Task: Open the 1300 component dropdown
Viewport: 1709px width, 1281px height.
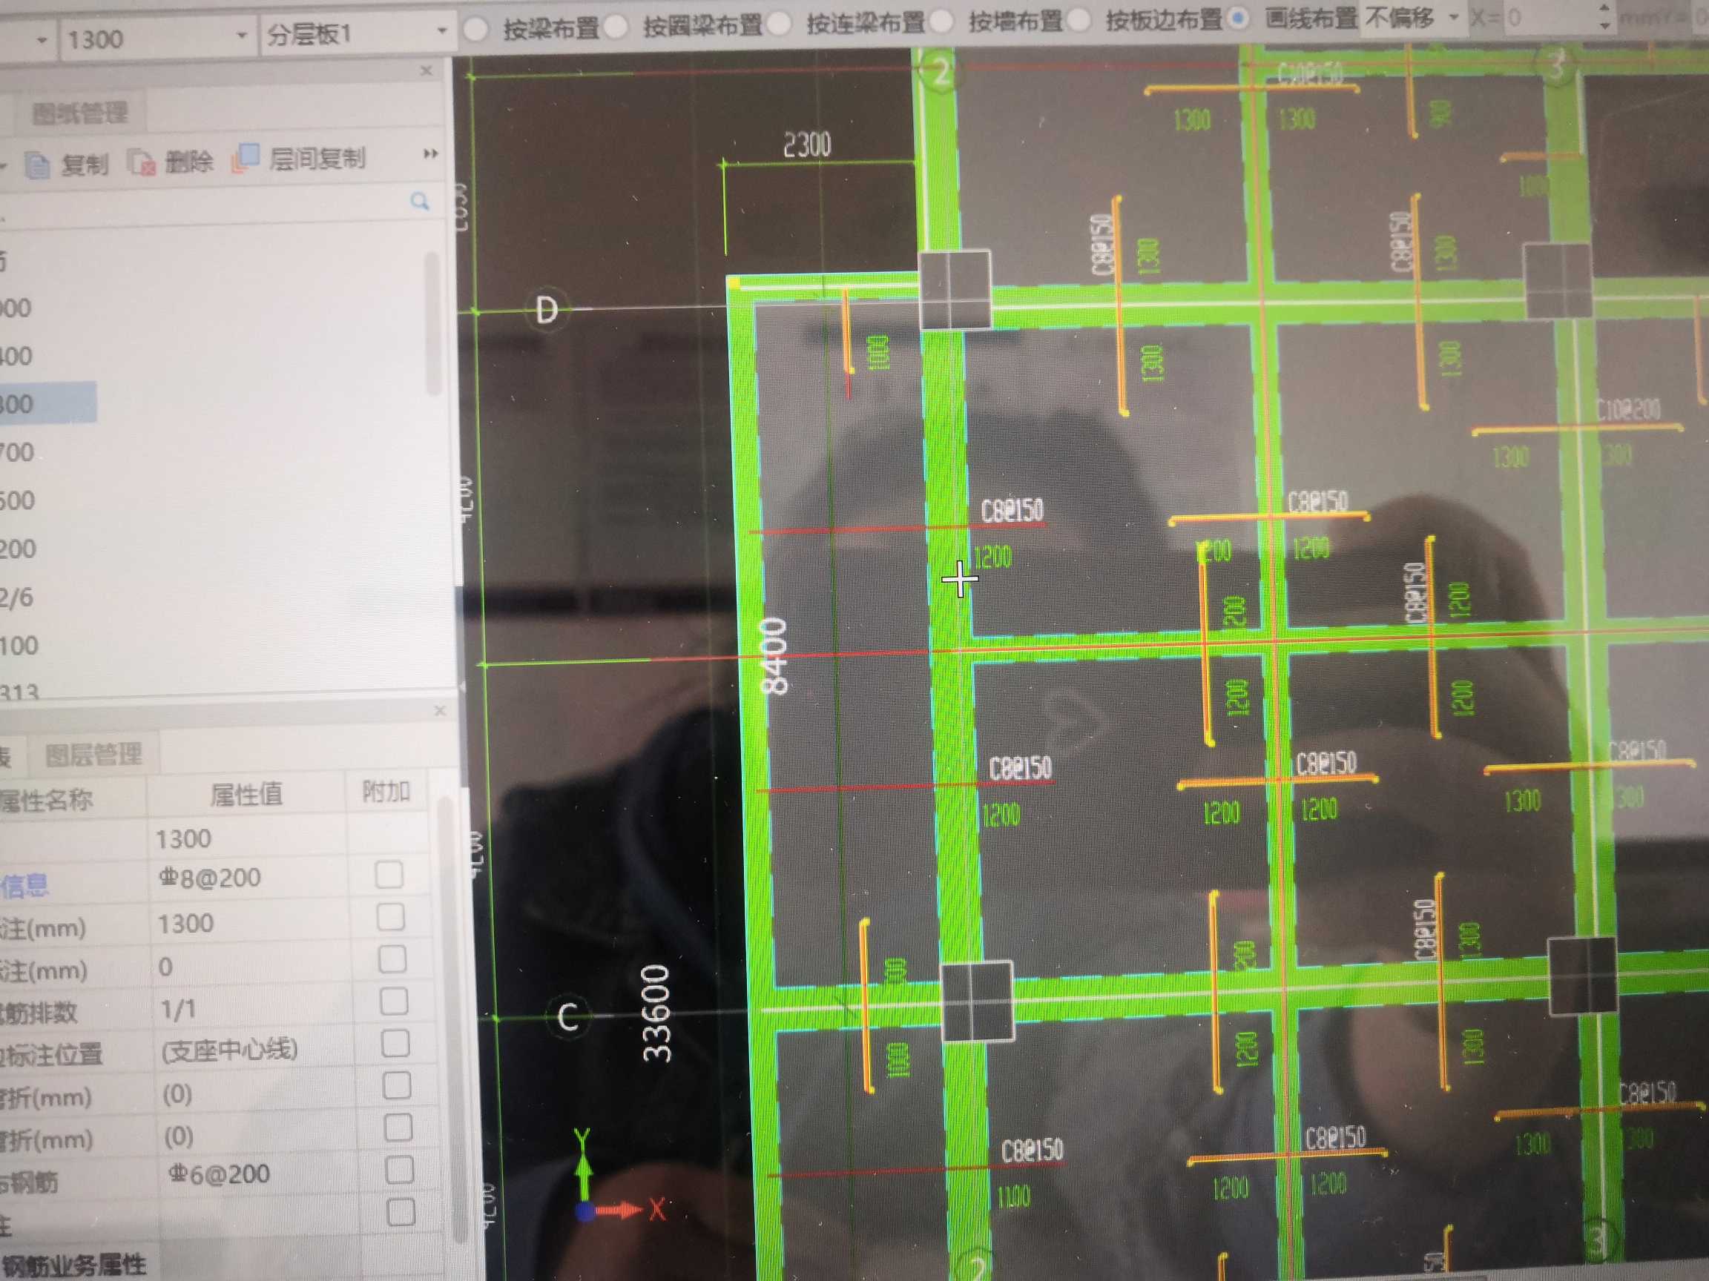Action: (x=241, y=36)
